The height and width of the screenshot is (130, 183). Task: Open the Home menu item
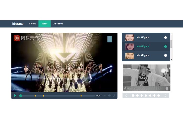(32, 24)
